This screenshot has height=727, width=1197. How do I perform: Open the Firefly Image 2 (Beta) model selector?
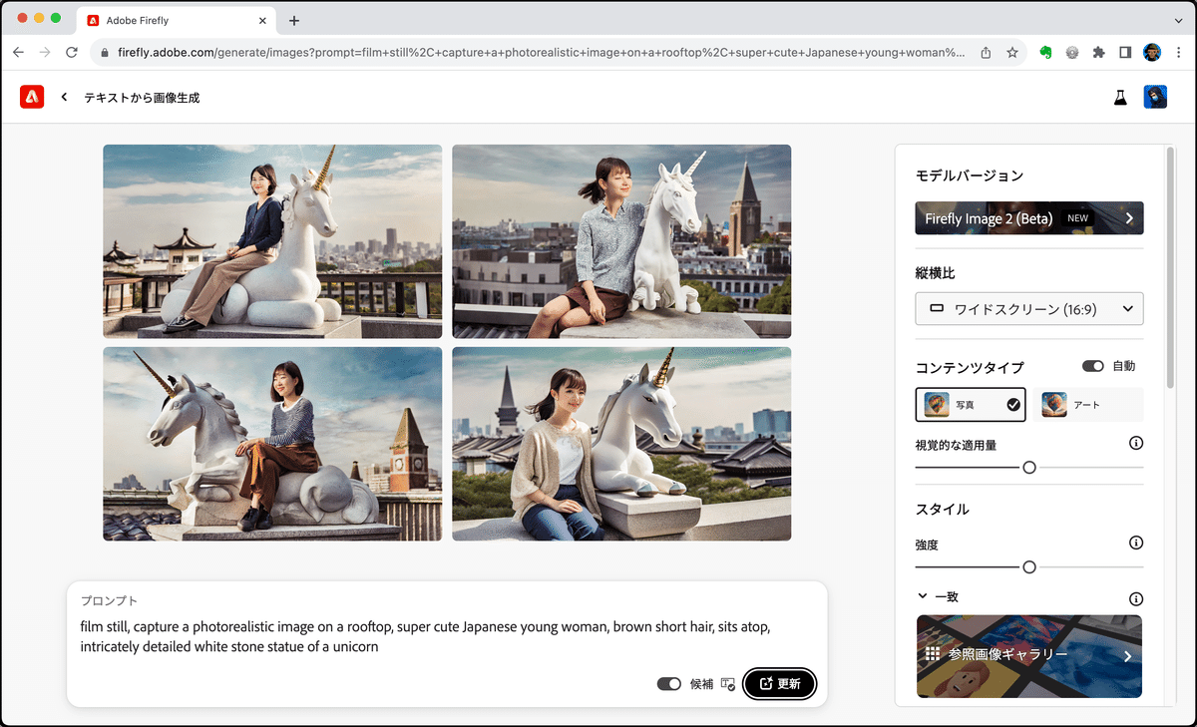pos(1029,218)
